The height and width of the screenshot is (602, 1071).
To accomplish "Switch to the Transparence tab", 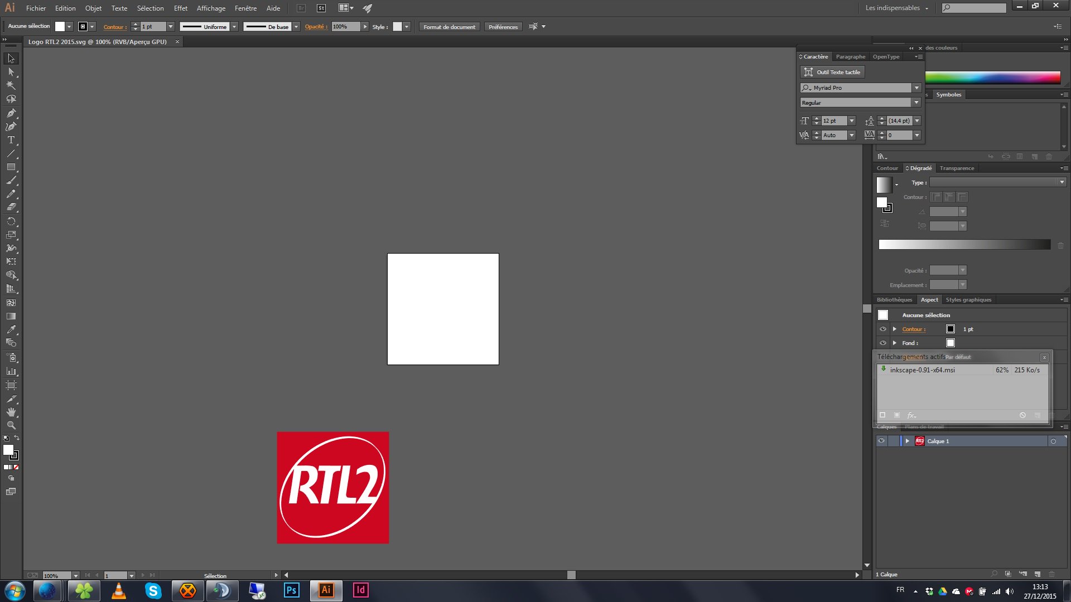I will [x=957, y=168].
